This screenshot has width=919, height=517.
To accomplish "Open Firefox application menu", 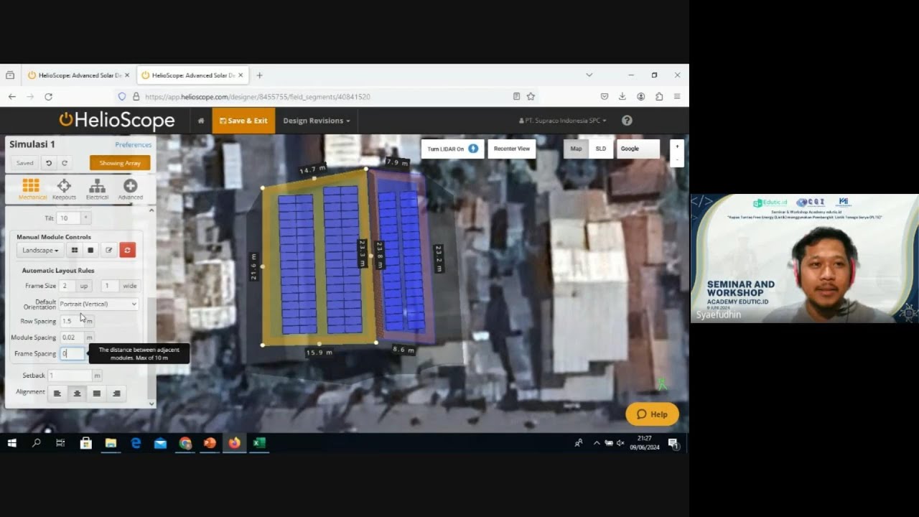I will (677, 96).
